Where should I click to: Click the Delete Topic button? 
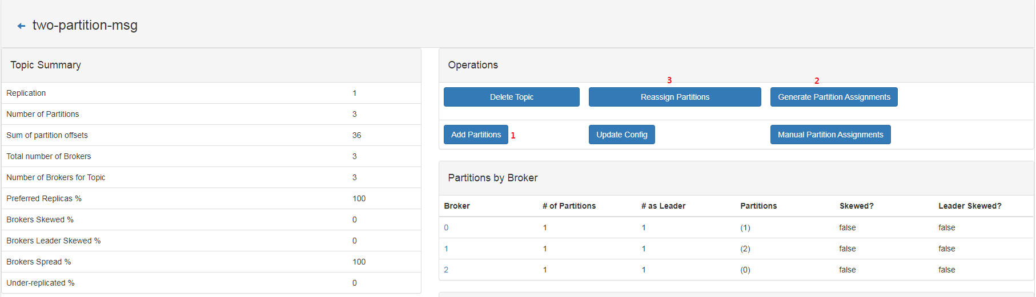(511, 97)
